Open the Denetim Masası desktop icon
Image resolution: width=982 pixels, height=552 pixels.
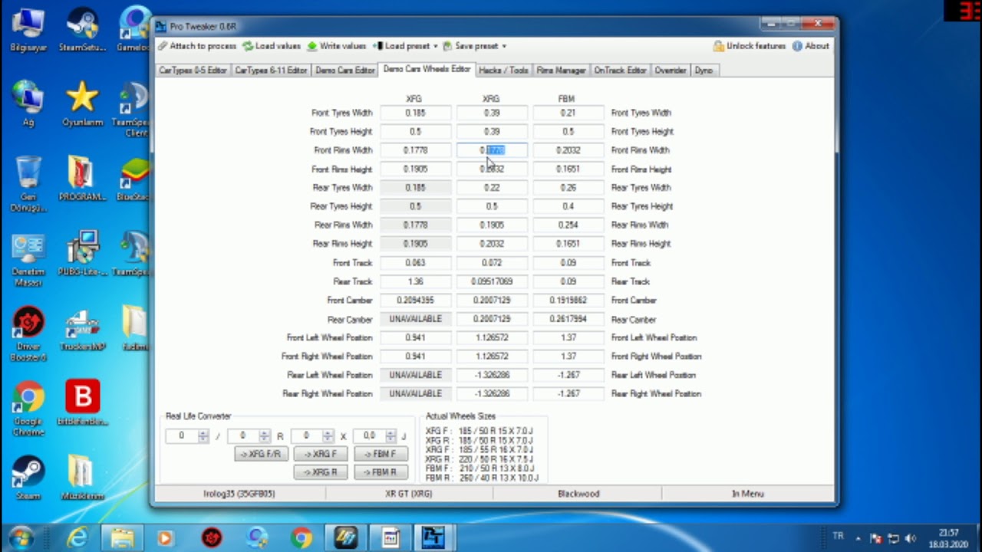[x=28, y=260]
